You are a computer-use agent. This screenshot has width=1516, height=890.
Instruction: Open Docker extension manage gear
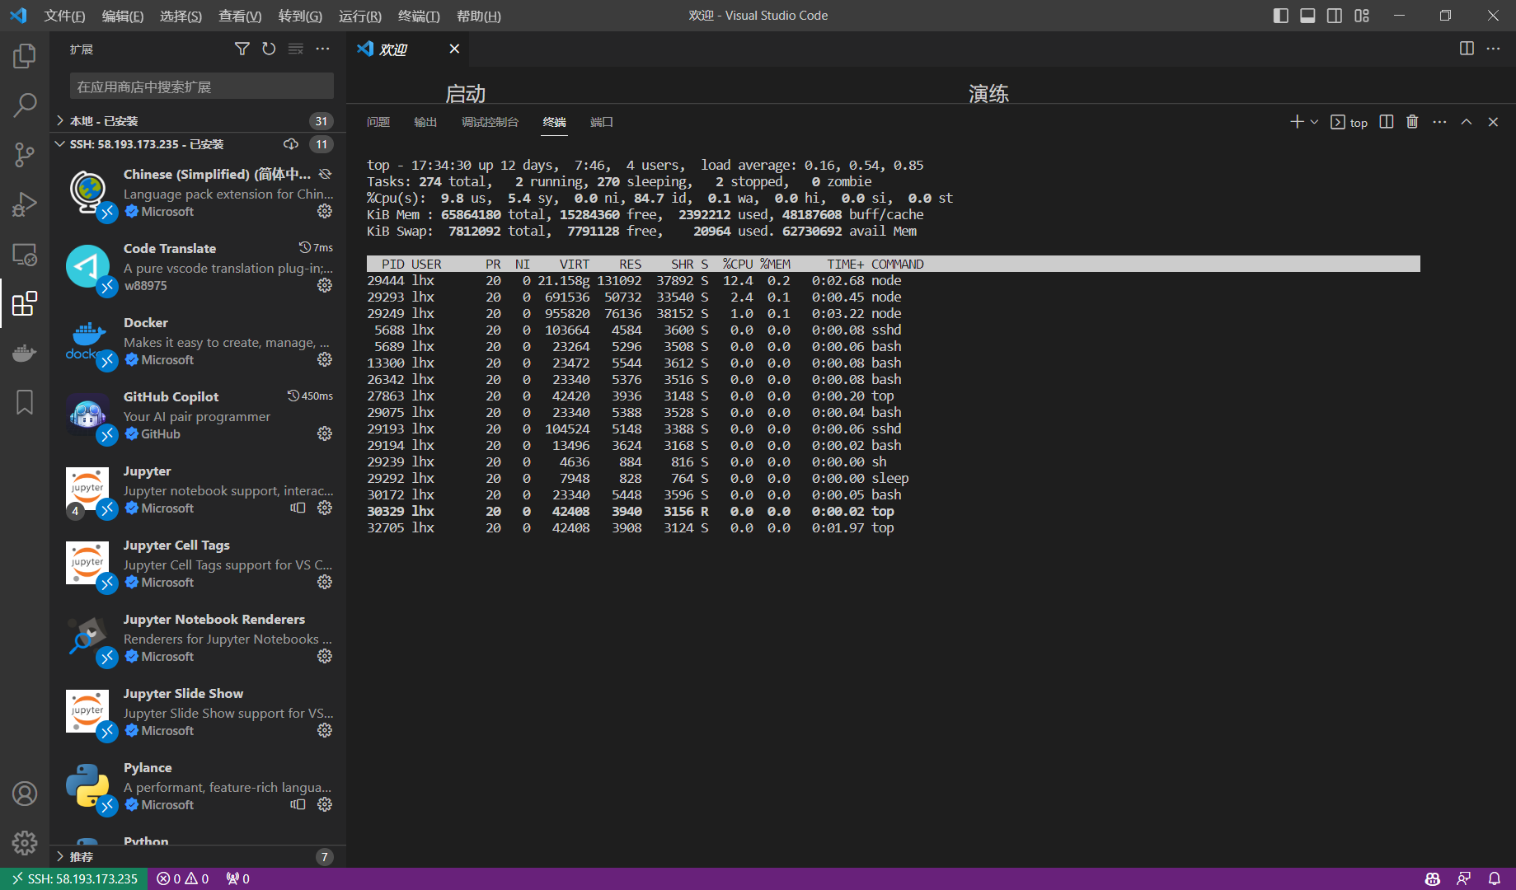click(325, 359)
